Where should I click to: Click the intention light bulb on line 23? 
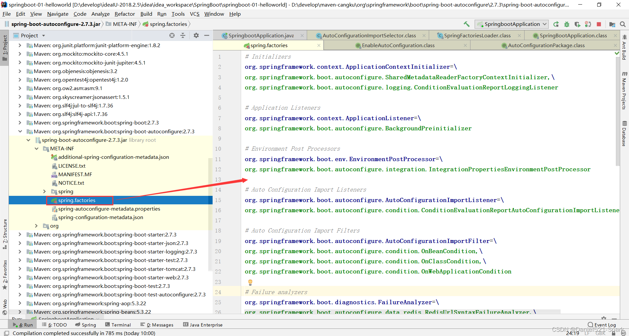tap(250, 282)
